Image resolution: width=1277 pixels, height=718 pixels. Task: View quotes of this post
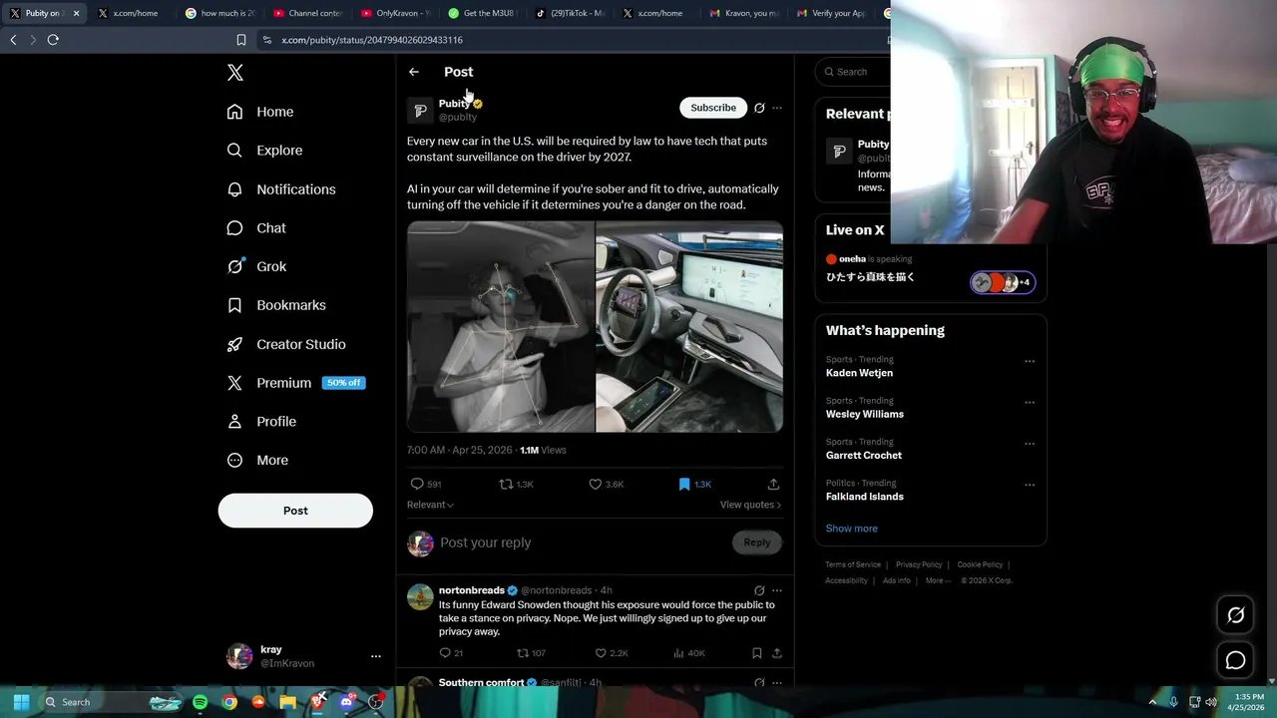750,505
